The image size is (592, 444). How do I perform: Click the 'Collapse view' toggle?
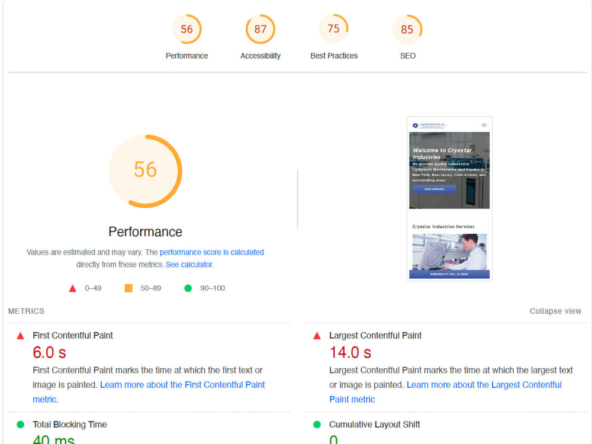click(555, 311)
